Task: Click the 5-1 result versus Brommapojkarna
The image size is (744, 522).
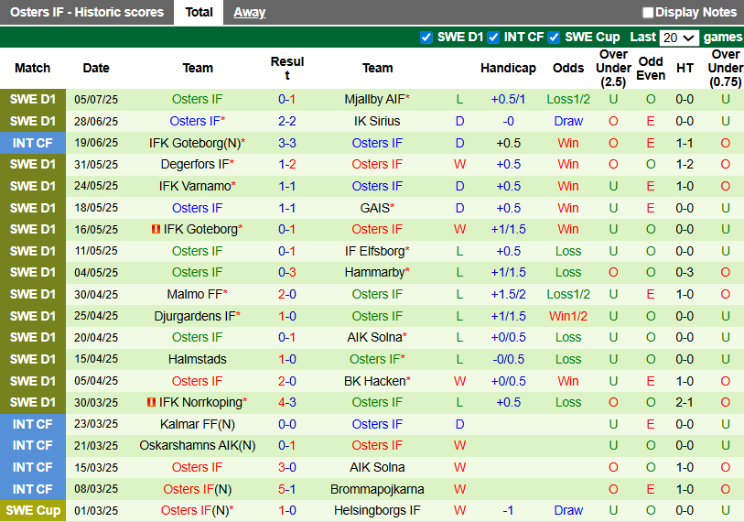Action: coord(286,489)
